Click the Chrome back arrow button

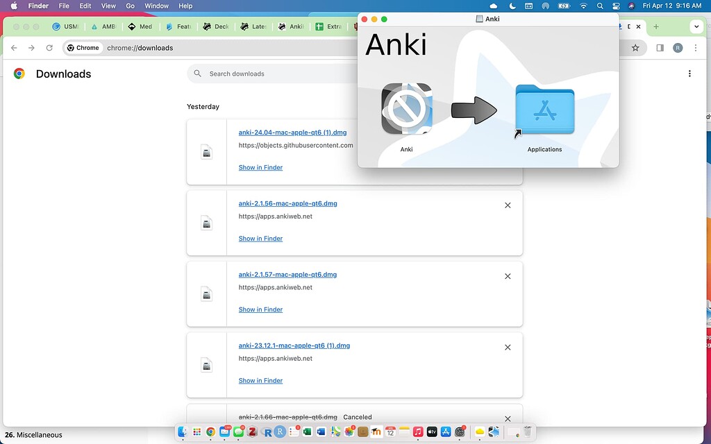click(14, 48)
